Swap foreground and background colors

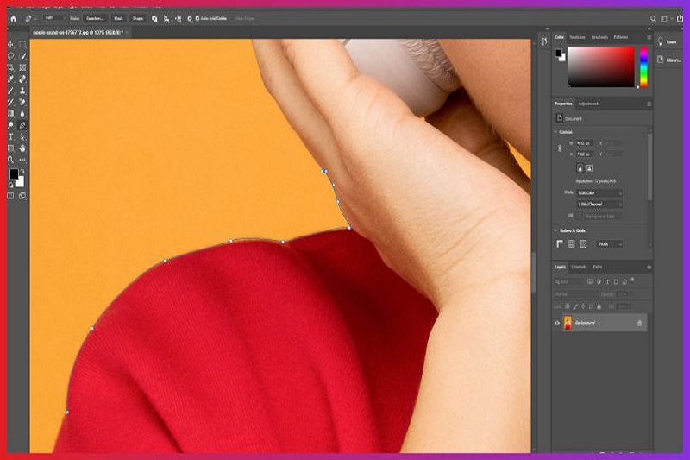coord(22,171)
